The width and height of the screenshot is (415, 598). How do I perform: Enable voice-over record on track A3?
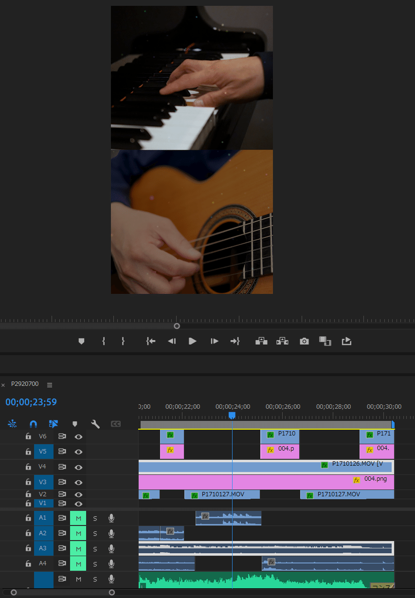click(x=111, y=548)
